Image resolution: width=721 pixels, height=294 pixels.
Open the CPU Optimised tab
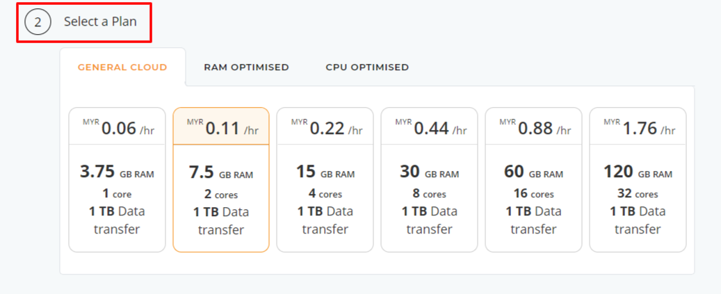pyautogui.click(x=367, y=67)
